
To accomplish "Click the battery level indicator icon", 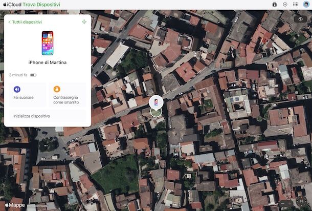I will tap(33, 75).
